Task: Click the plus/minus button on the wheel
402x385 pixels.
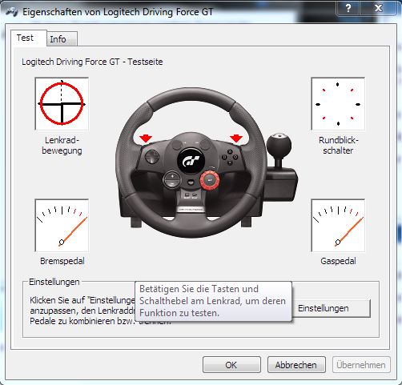Action: coord(172,180)
